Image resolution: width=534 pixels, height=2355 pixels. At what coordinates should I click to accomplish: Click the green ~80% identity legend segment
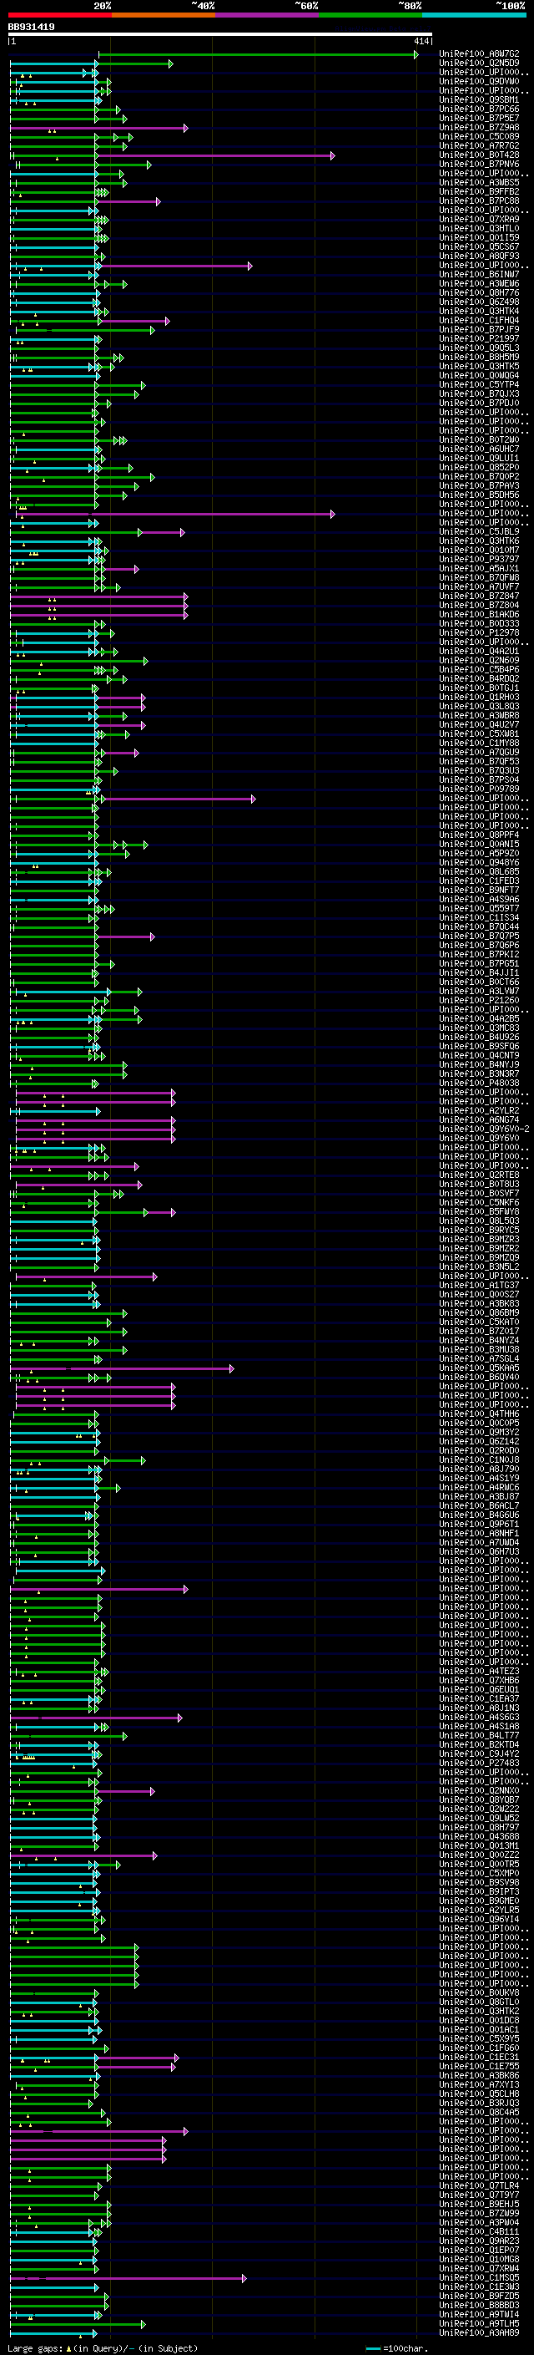[370, 15]
